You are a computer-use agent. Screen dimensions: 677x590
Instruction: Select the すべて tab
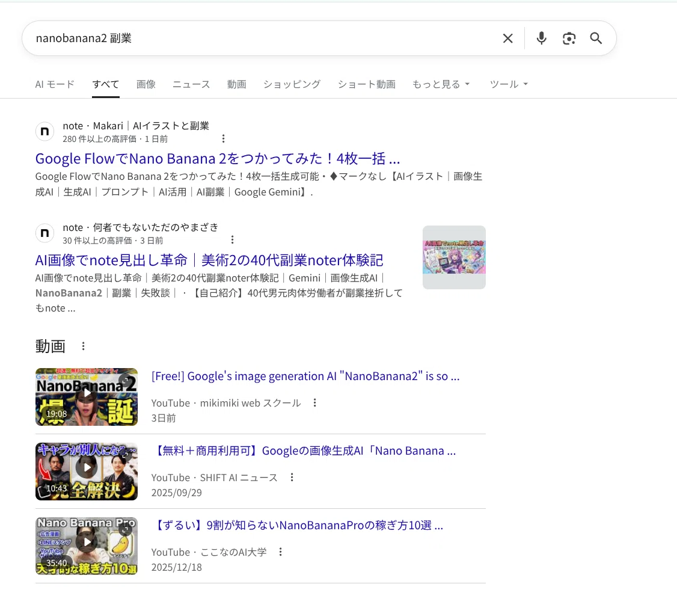click(106, 84)
